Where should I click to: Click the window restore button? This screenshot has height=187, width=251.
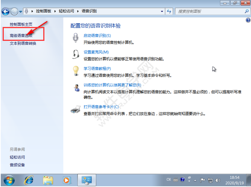235,3
